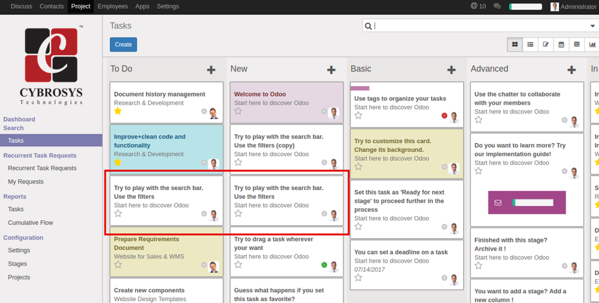Change green state dot on 'Try to drag' card

click(x=324, y=265)
